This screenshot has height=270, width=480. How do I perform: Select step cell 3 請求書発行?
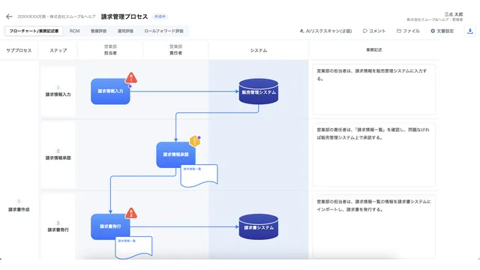click(58, 226)
